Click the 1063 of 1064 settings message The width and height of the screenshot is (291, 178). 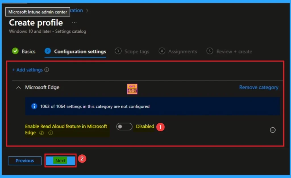coord(95,106)
